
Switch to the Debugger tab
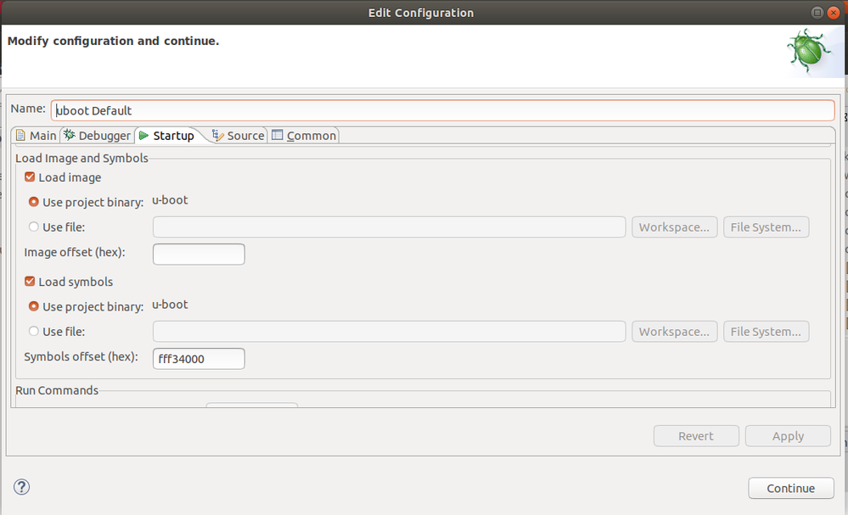pos(97,136)
